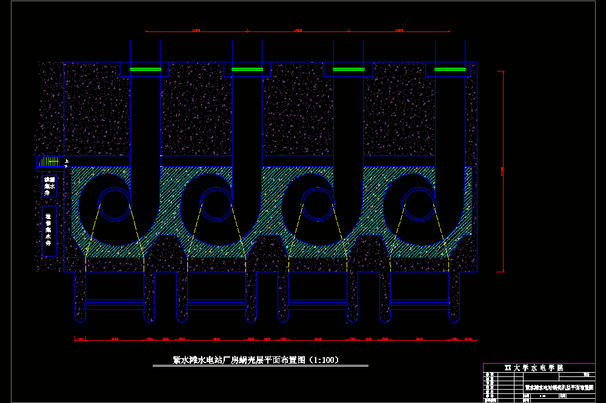Image resolution: width=606 pixels, height=403 pixels.
Task: Click the third top dimension text at right
Action: point(399,30)
